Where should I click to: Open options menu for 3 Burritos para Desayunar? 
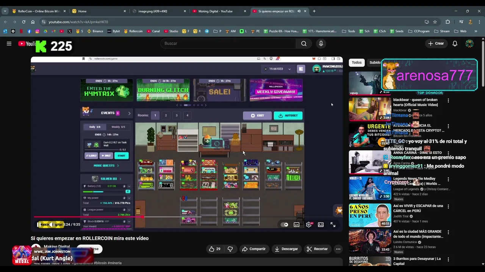tap(448, 260)
